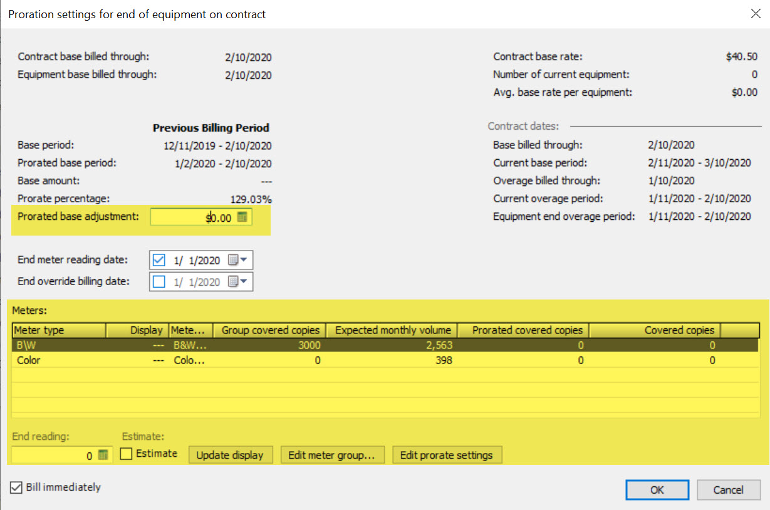Click the 12/11/2019 - 2/10/2020 base period value
Image resolution: width=770 pixels, height=510 pixels.
[217, 145]
